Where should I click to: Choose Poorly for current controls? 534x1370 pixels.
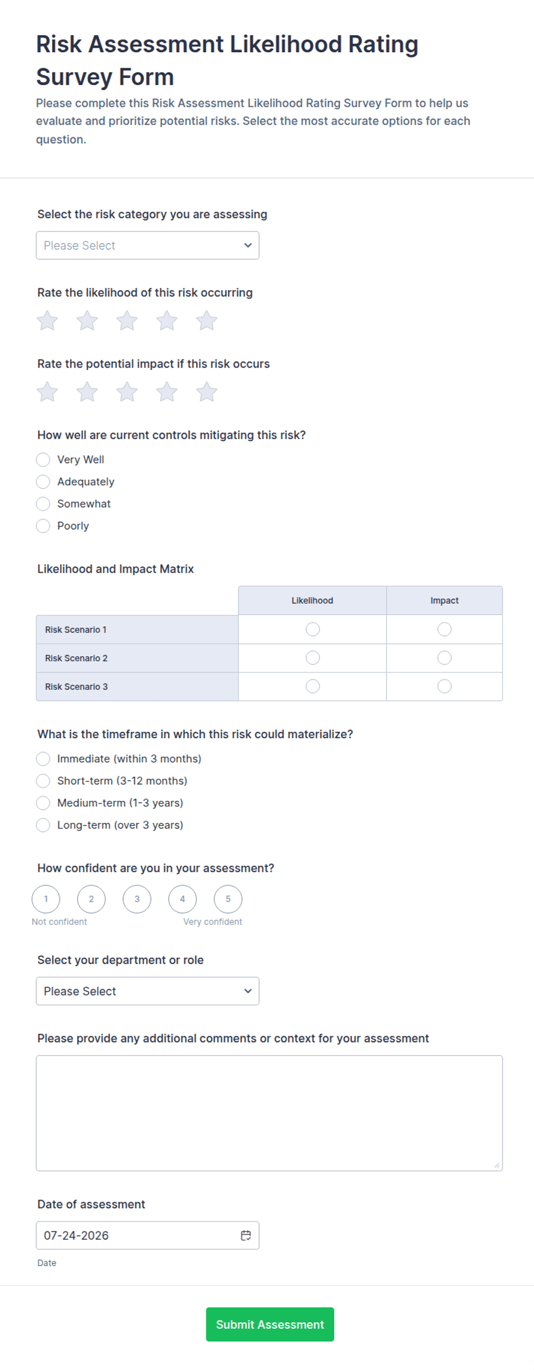coord(43,526)
